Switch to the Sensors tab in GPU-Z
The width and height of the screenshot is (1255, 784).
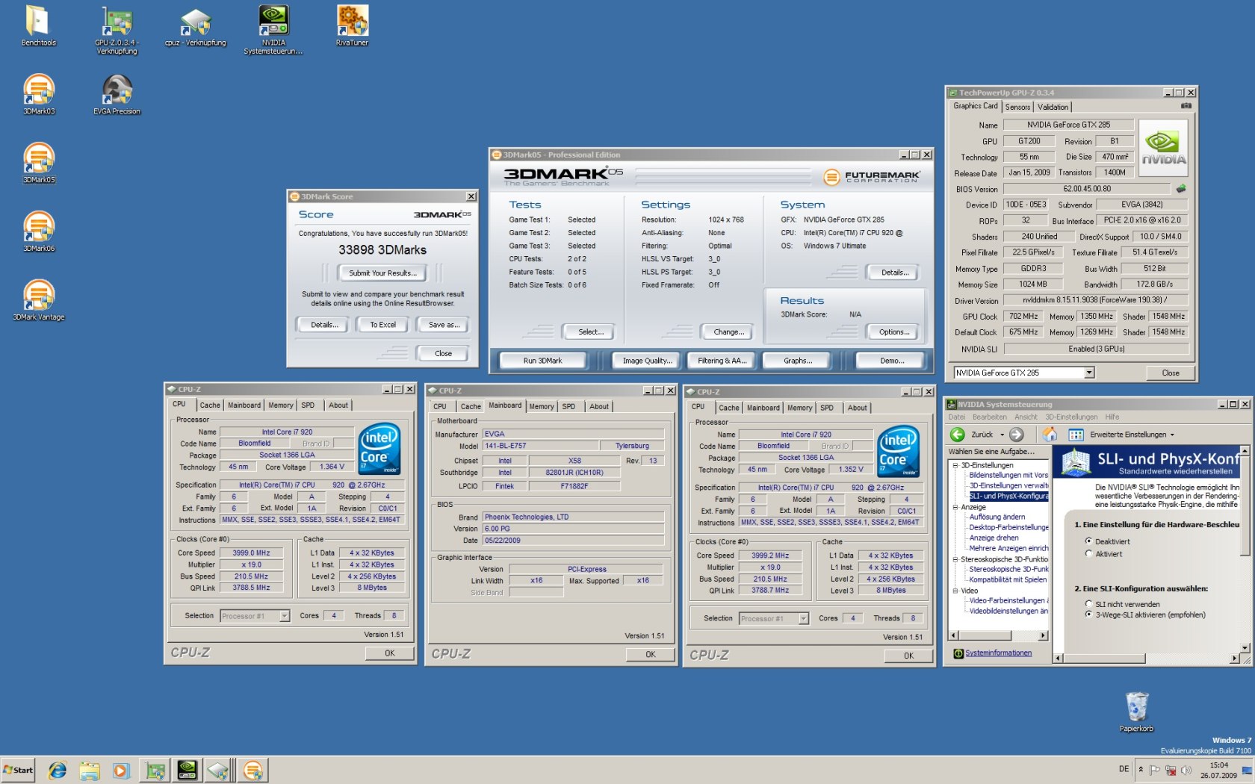(x=1017, y=107)
